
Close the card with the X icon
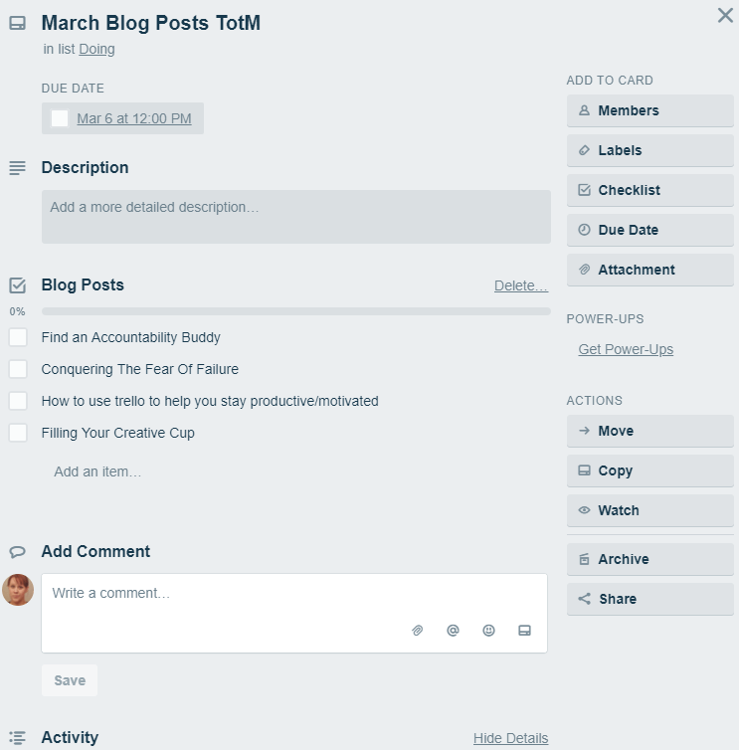[x=725, y=16]
